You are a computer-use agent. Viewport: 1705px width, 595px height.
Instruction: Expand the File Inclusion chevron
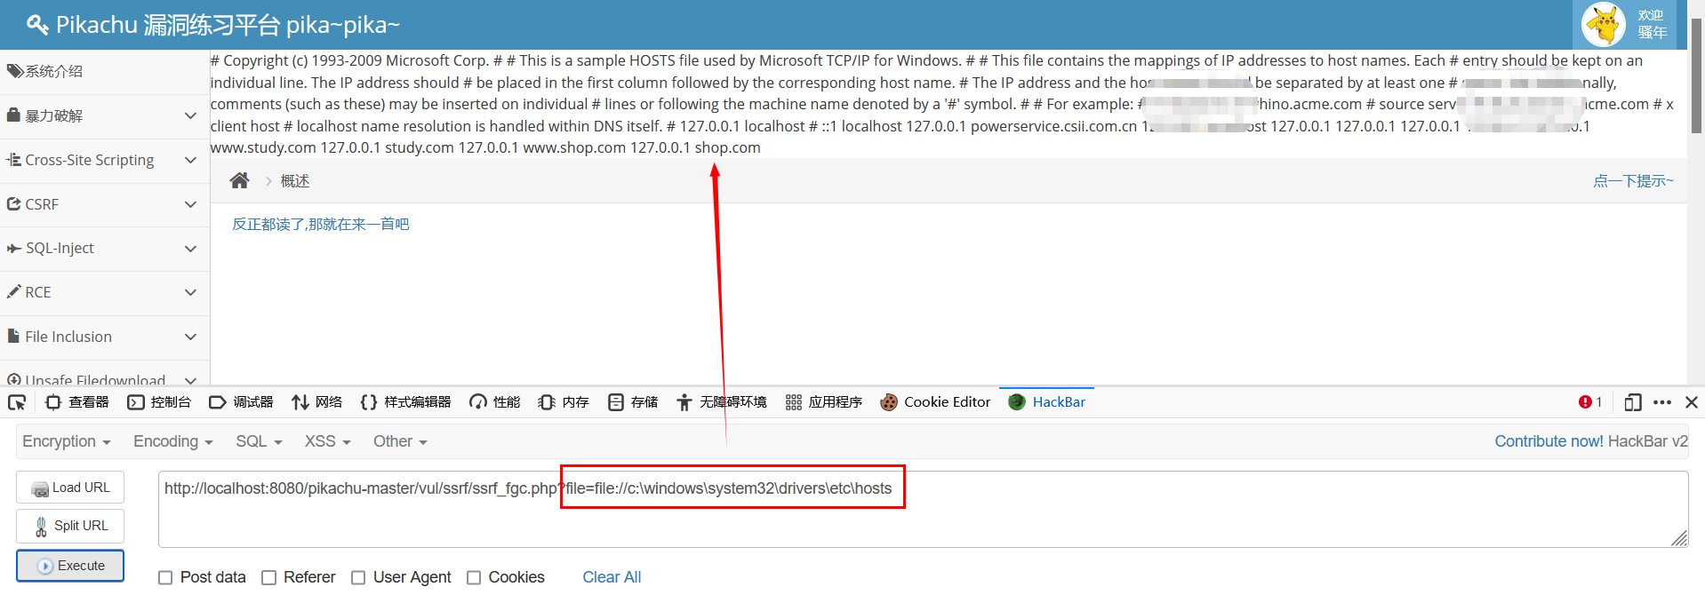point(190,337)
